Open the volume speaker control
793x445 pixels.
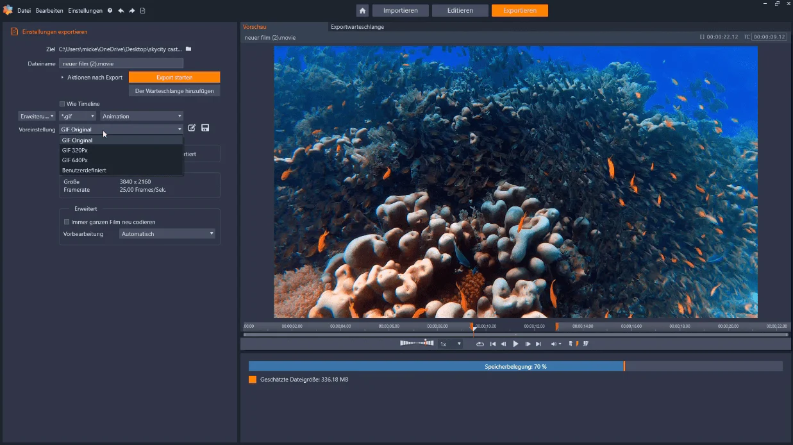pos(555,344)
